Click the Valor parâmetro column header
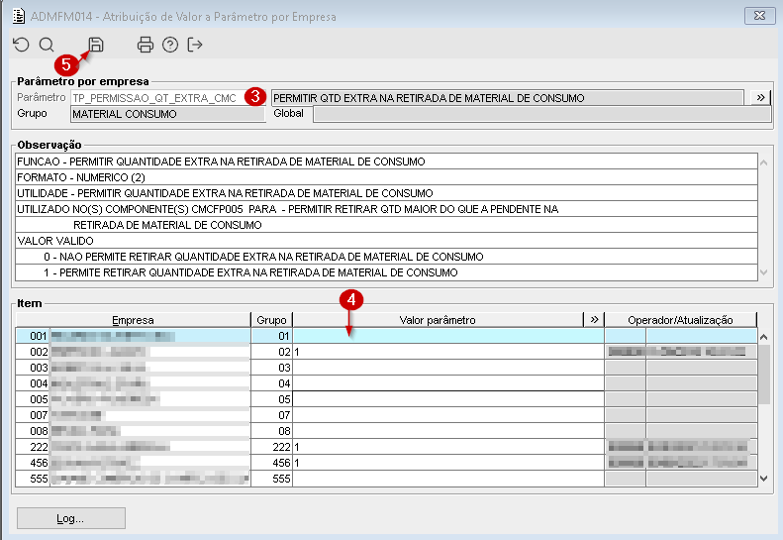 438,320
